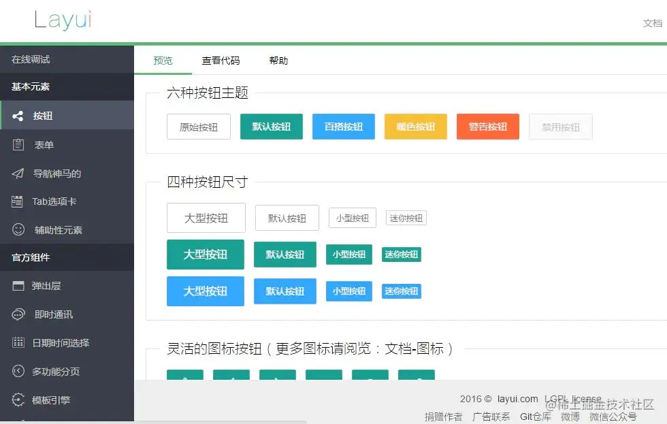Click the blue 百搭按钮
The height and width of the screenshot is (424, 667).
coord(344,127)
